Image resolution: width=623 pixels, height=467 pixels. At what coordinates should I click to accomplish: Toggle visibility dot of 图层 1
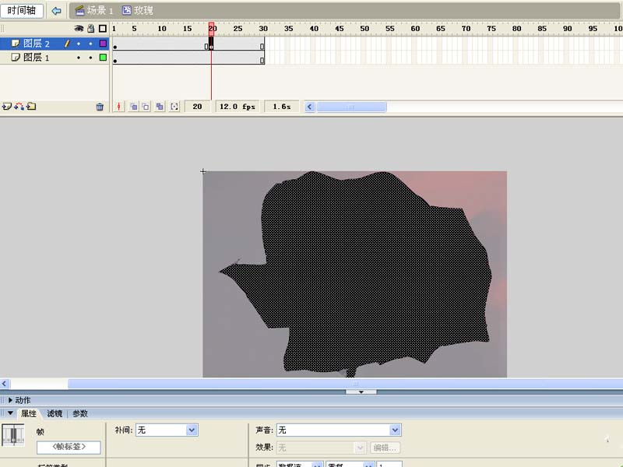pyautogui.click(x=79, y=58)
